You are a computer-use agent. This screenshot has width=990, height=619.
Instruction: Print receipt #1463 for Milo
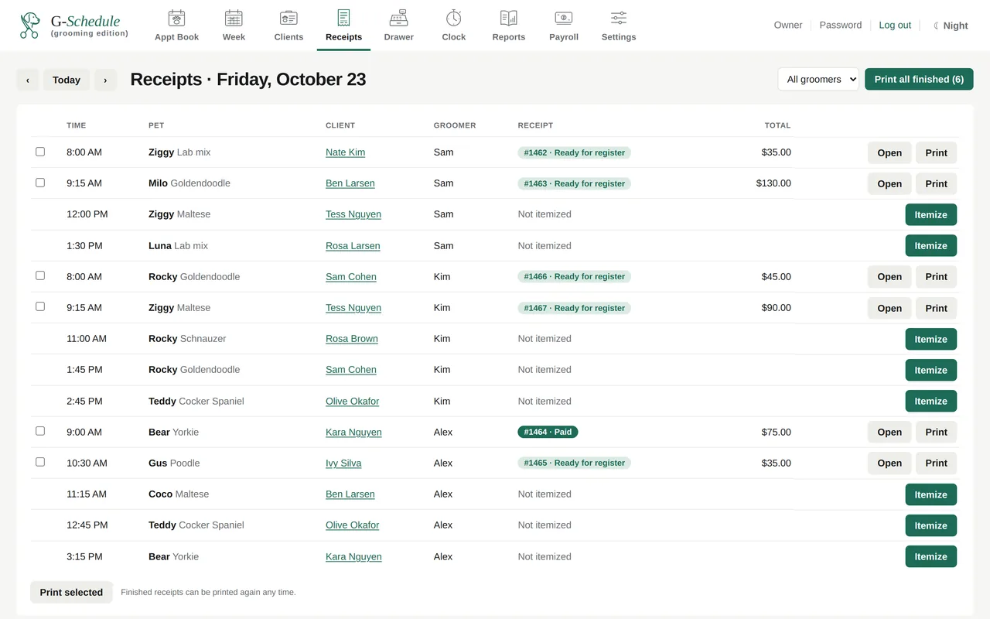point(936,183)
